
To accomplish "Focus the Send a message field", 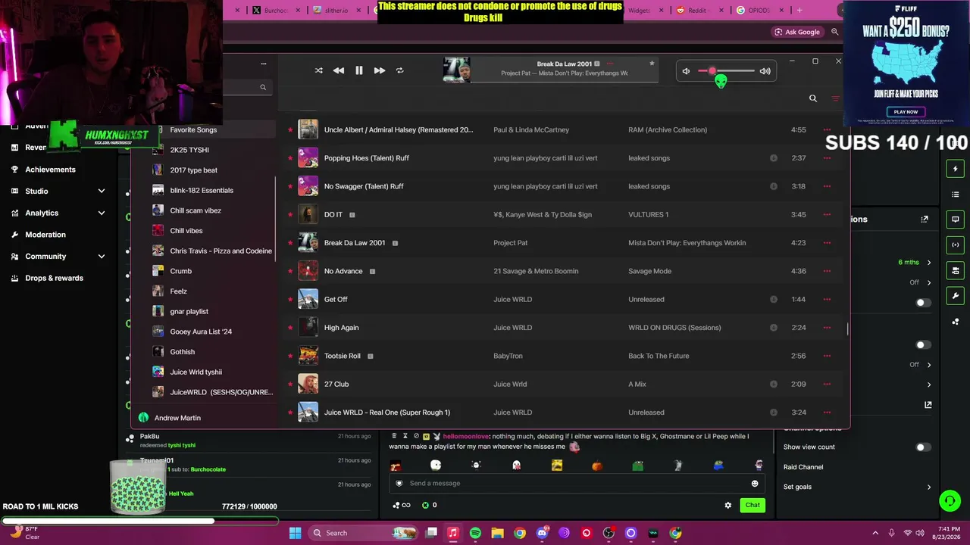I will click(576, 484).
